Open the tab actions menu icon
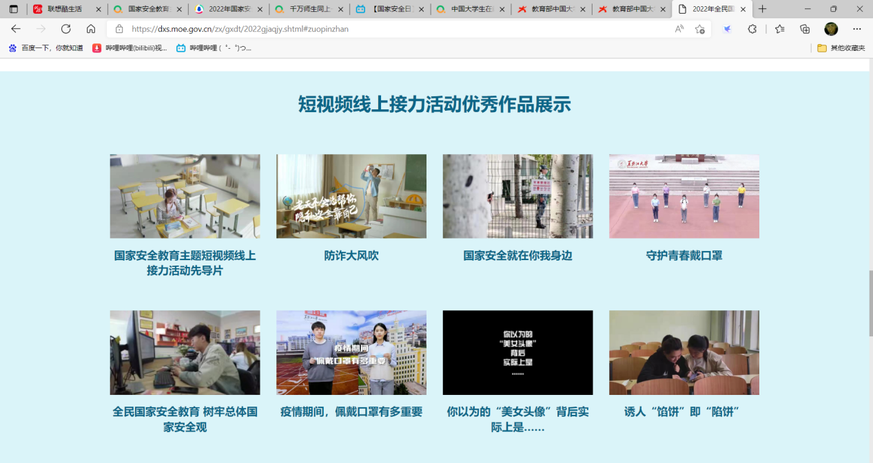The height and width of the screenshot is (463, 873). tap(13, 9)
